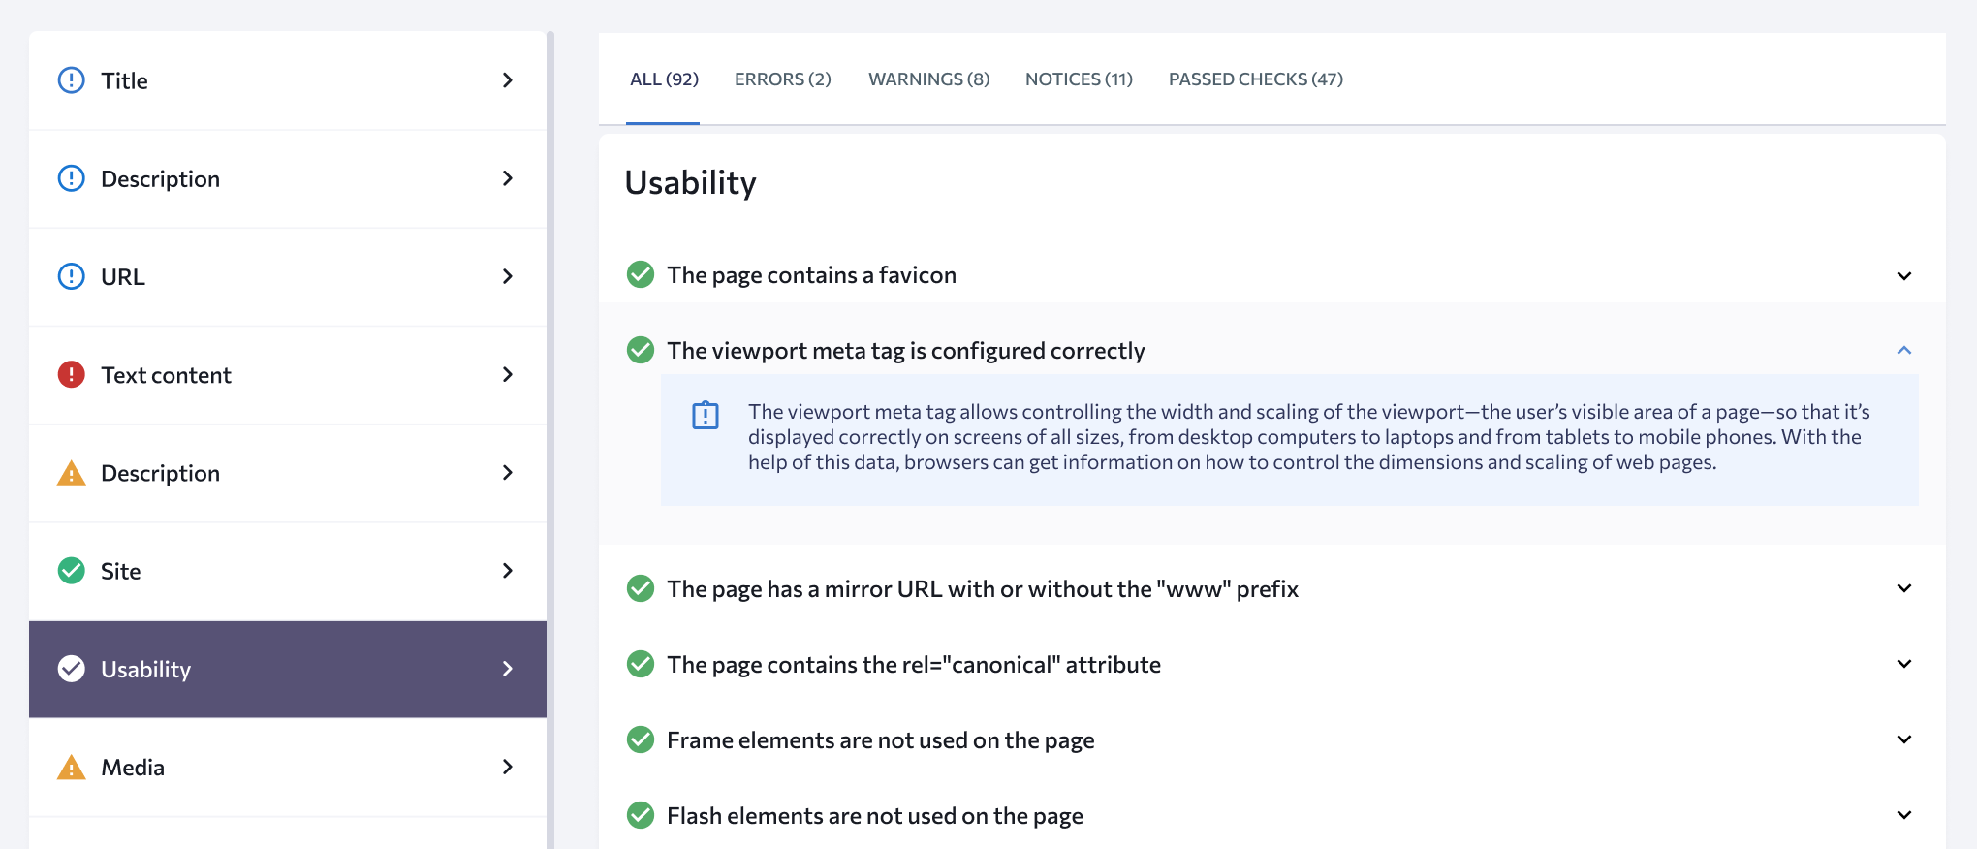Open Media section via its chevron
This screenshot has width=1977, height=849.
(508, 767)
